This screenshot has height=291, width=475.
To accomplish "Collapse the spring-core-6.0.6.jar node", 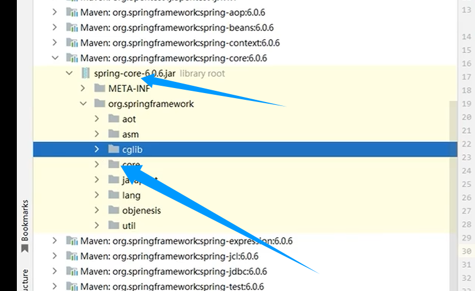I will coord(70,73).
